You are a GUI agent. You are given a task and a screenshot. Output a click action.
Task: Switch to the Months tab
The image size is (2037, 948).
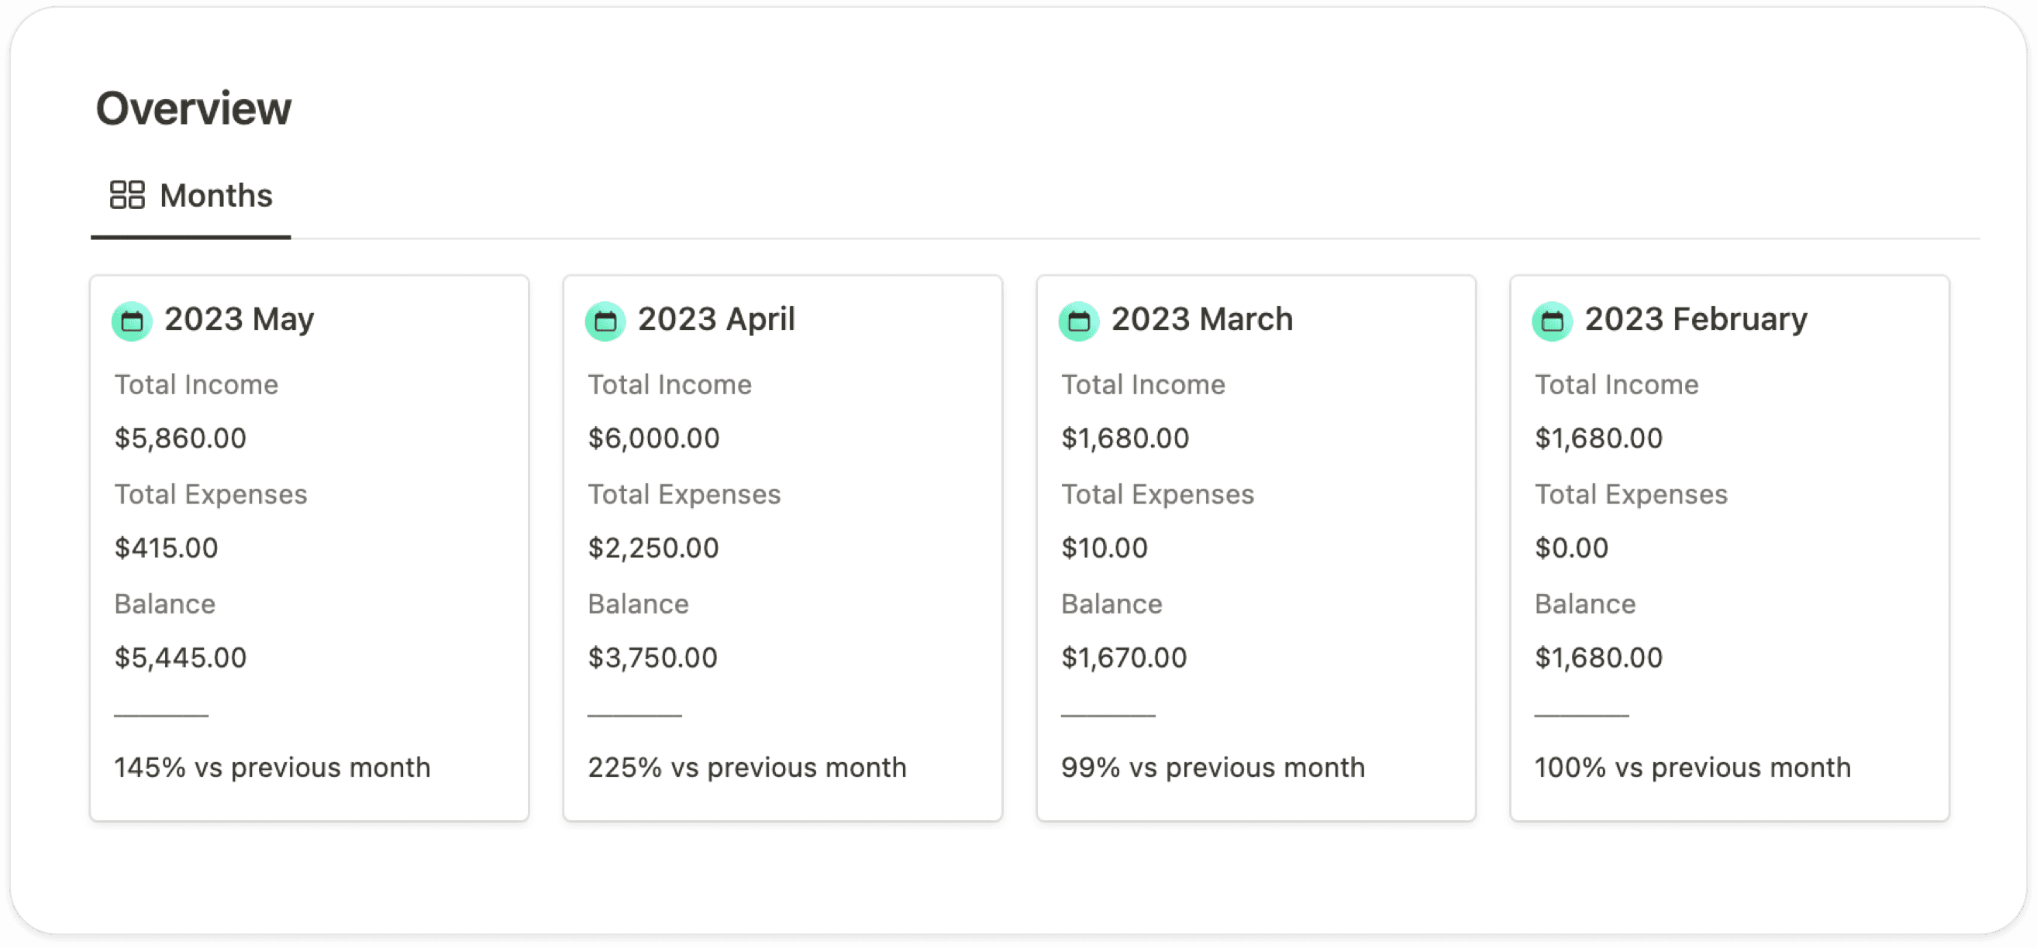(215, 195)
